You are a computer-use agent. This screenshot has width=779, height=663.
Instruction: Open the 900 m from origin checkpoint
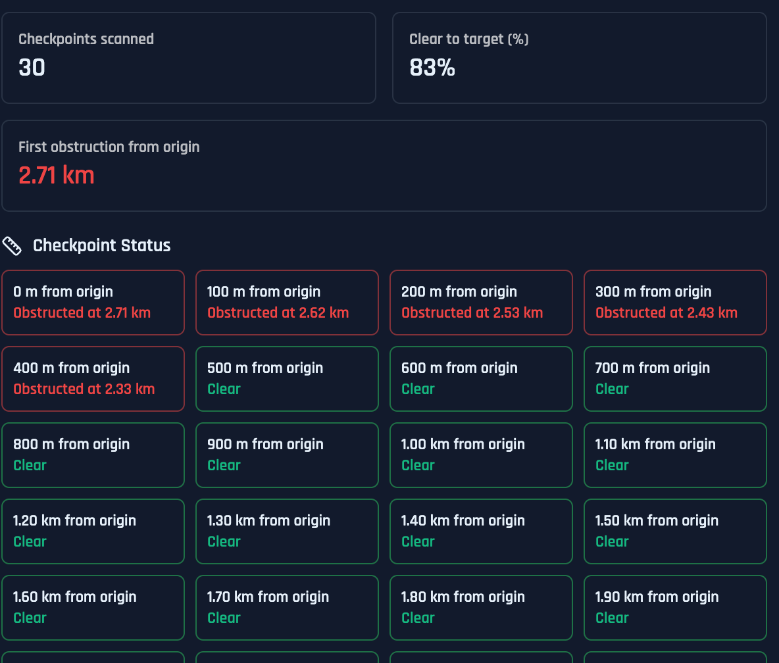coord(287,455)
